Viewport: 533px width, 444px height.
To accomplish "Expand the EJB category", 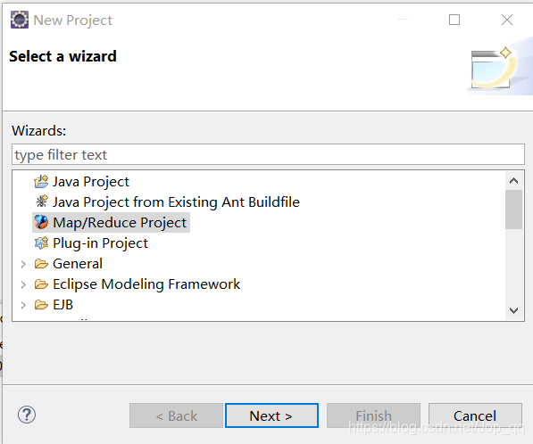I will [x=23, y=305].
